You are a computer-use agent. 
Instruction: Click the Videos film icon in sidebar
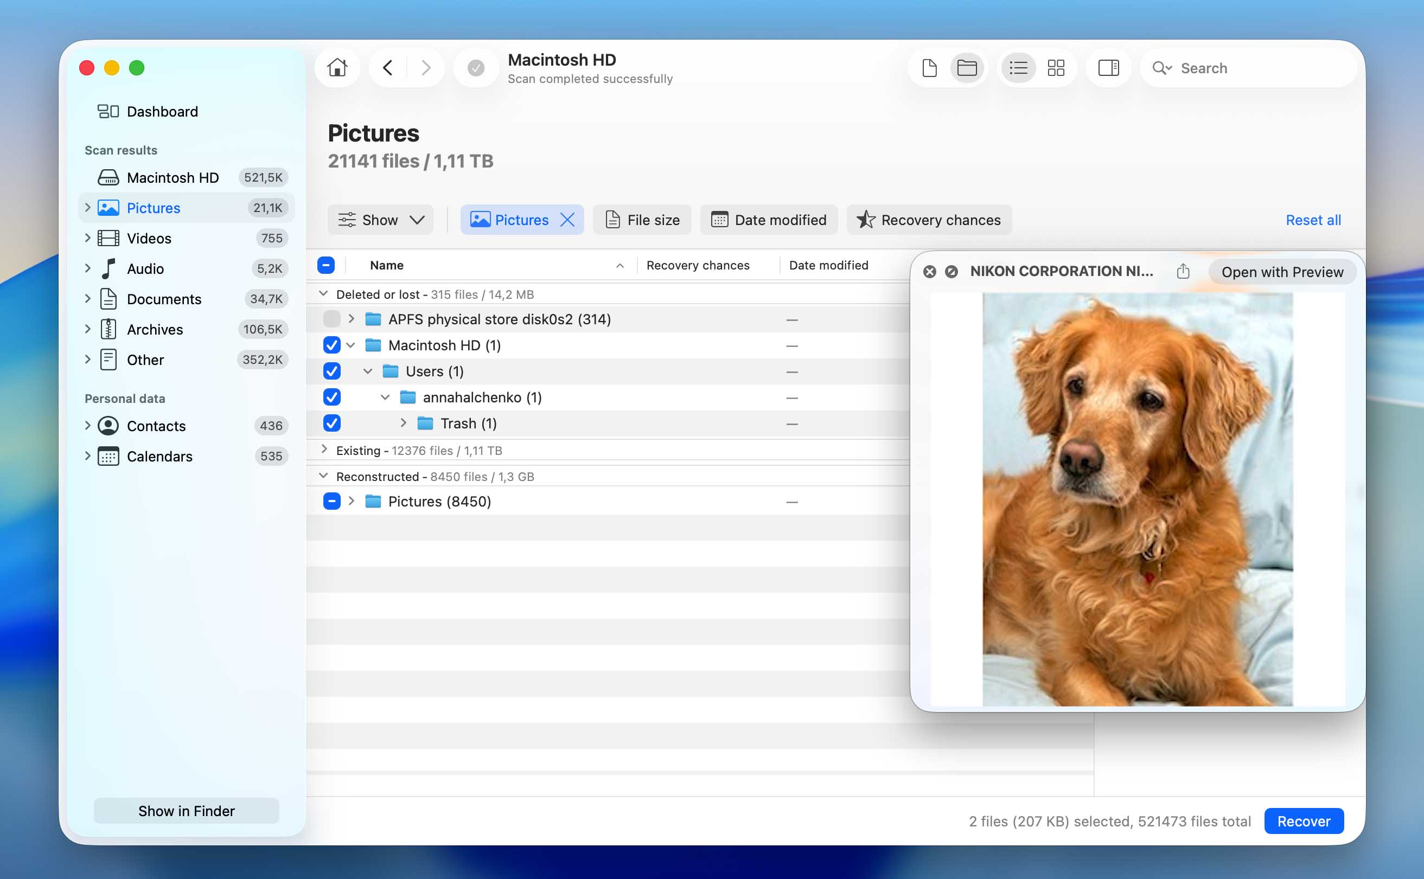tap(108, 239)
